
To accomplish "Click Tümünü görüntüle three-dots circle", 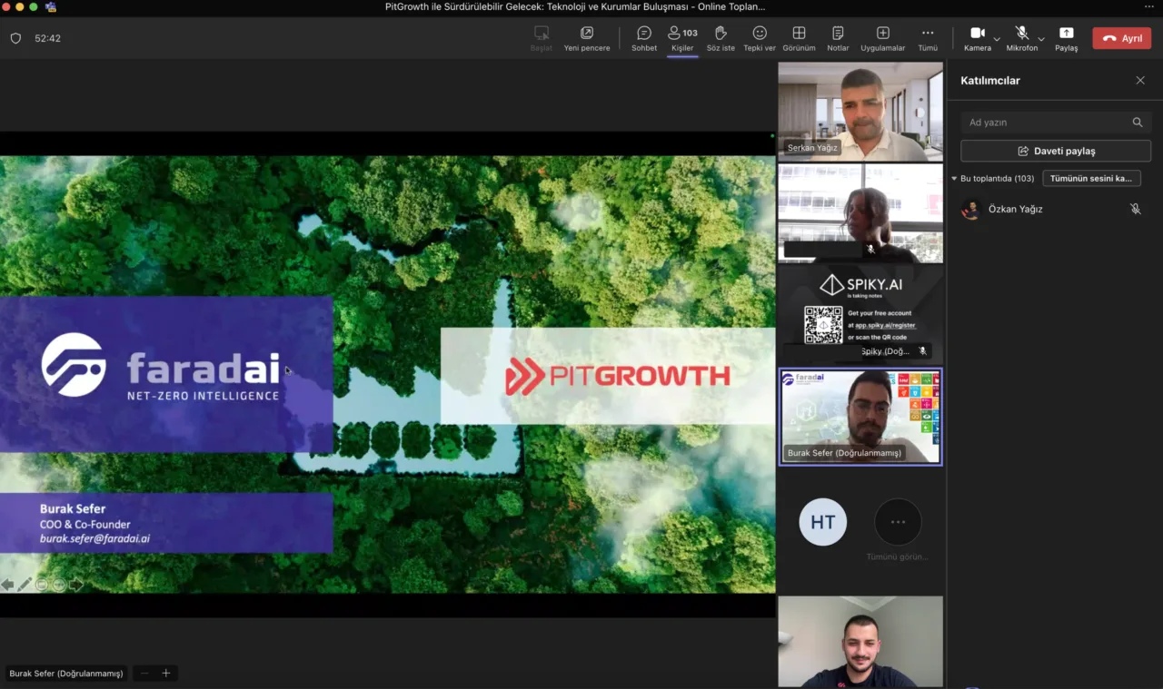I will (x=898, y=522).
